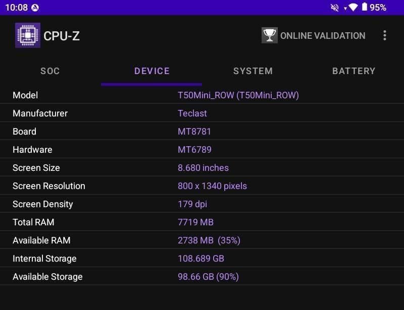Switch to the SOC tab
404x310 pixels.
(x=50, y=71)
